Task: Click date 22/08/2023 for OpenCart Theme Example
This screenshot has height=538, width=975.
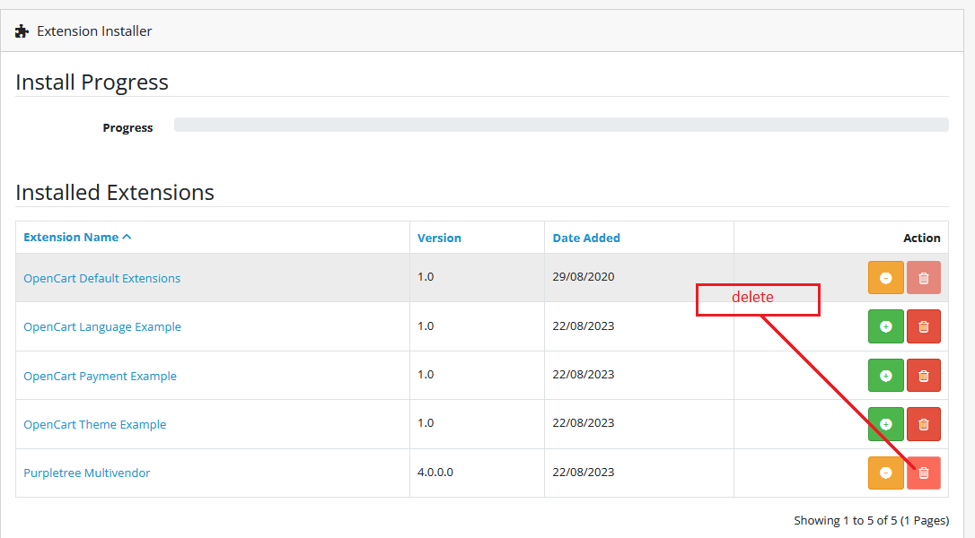Action: tap(584, 423)
